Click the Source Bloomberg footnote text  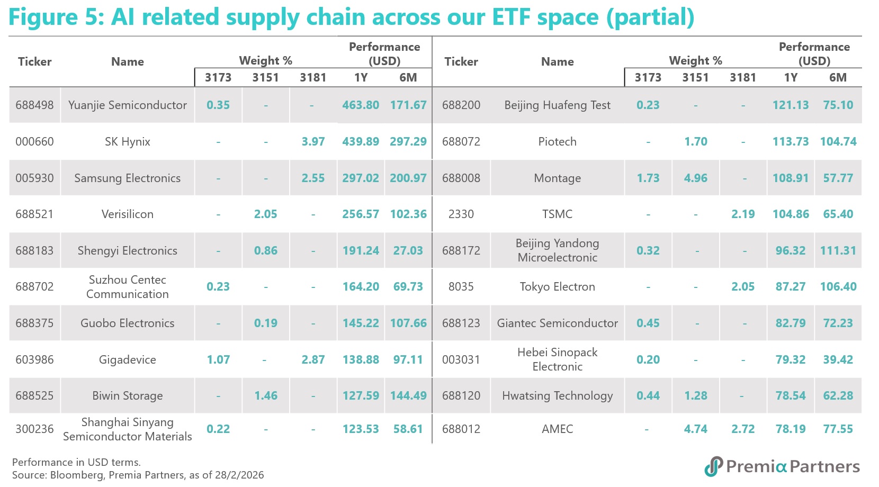point(138,475)
